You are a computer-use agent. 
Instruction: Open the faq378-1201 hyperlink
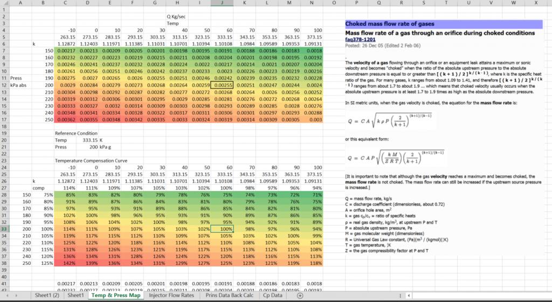[361, 39]
